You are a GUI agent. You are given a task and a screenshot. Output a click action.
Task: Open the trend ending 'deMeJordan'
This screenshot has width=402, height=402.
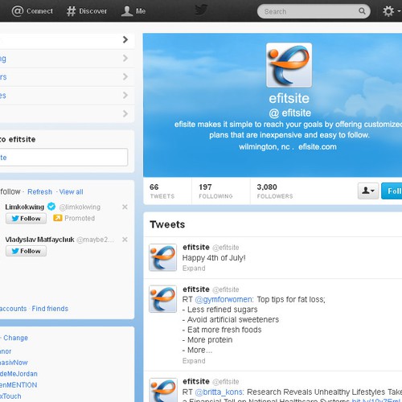[18, 374]
